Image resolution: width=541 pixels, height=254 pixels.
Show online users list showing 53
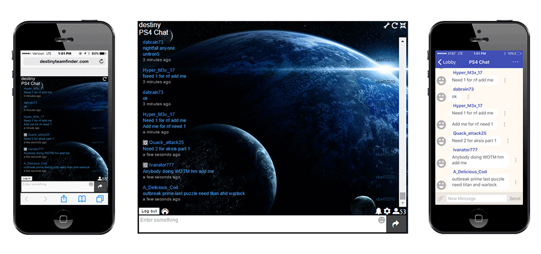click(x=400, y=211)
